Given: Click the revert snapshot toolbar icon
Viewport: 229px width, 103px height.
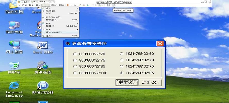Looking at the screenshot, I should pyautogui.click(x=84, y=5).
